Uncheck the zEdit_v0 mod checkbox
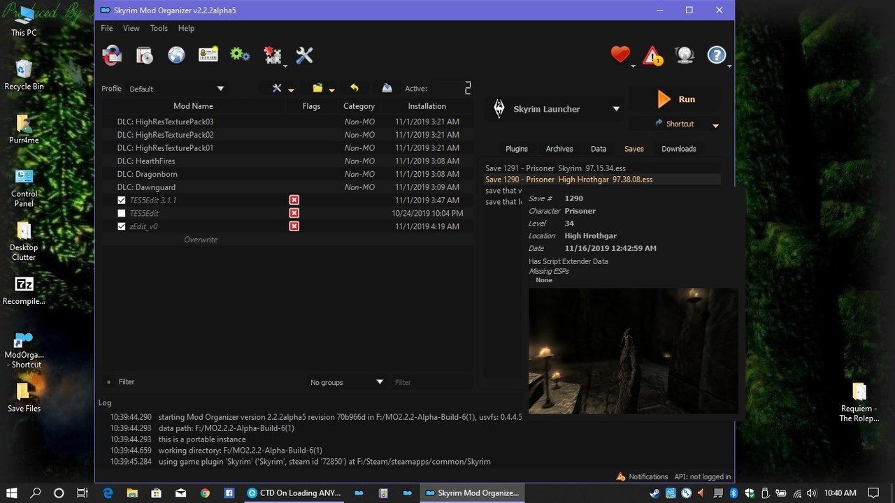The width and height of the screenshot is (895, 503). click(x=122, y=226)
